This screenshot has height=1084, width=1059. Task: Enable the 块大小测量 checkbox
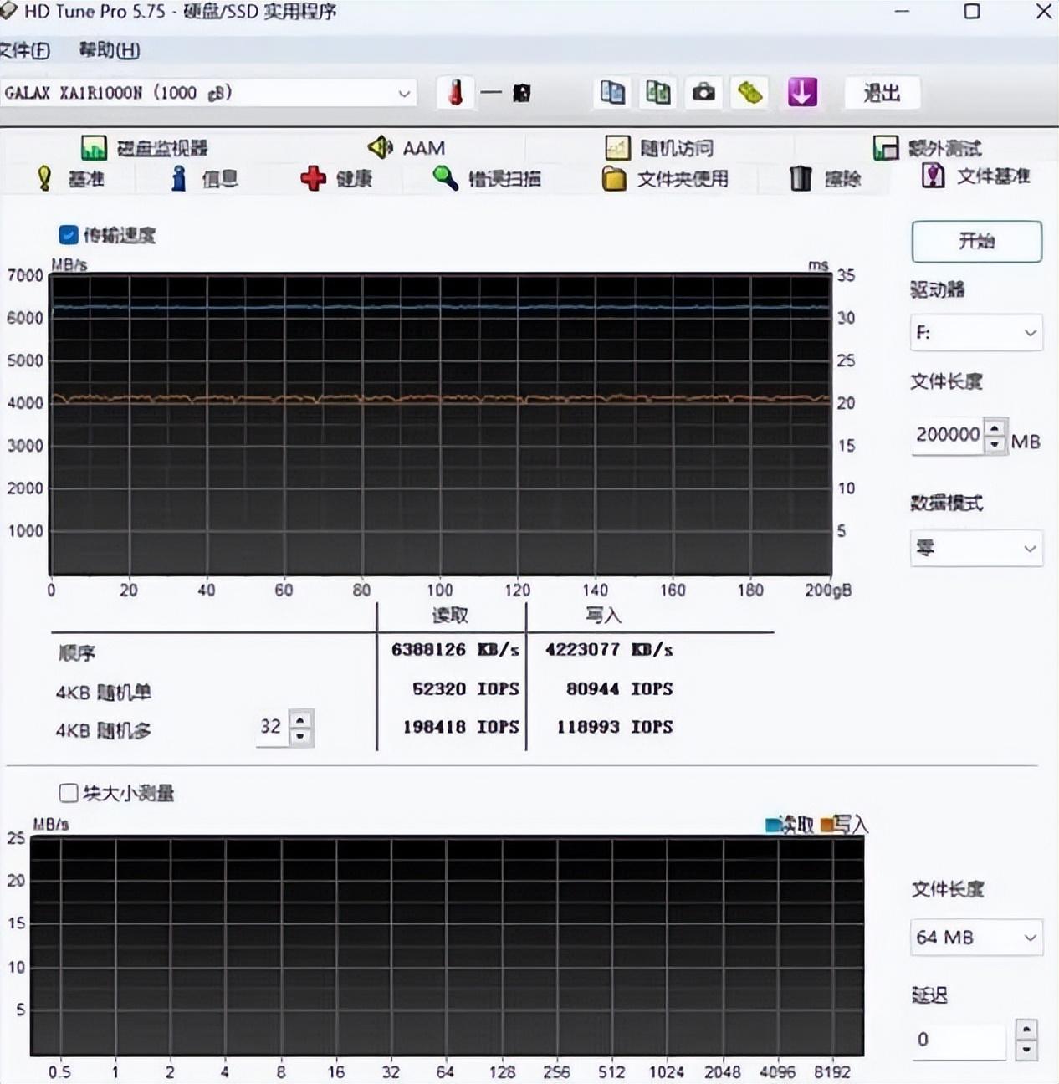[69, 792]
